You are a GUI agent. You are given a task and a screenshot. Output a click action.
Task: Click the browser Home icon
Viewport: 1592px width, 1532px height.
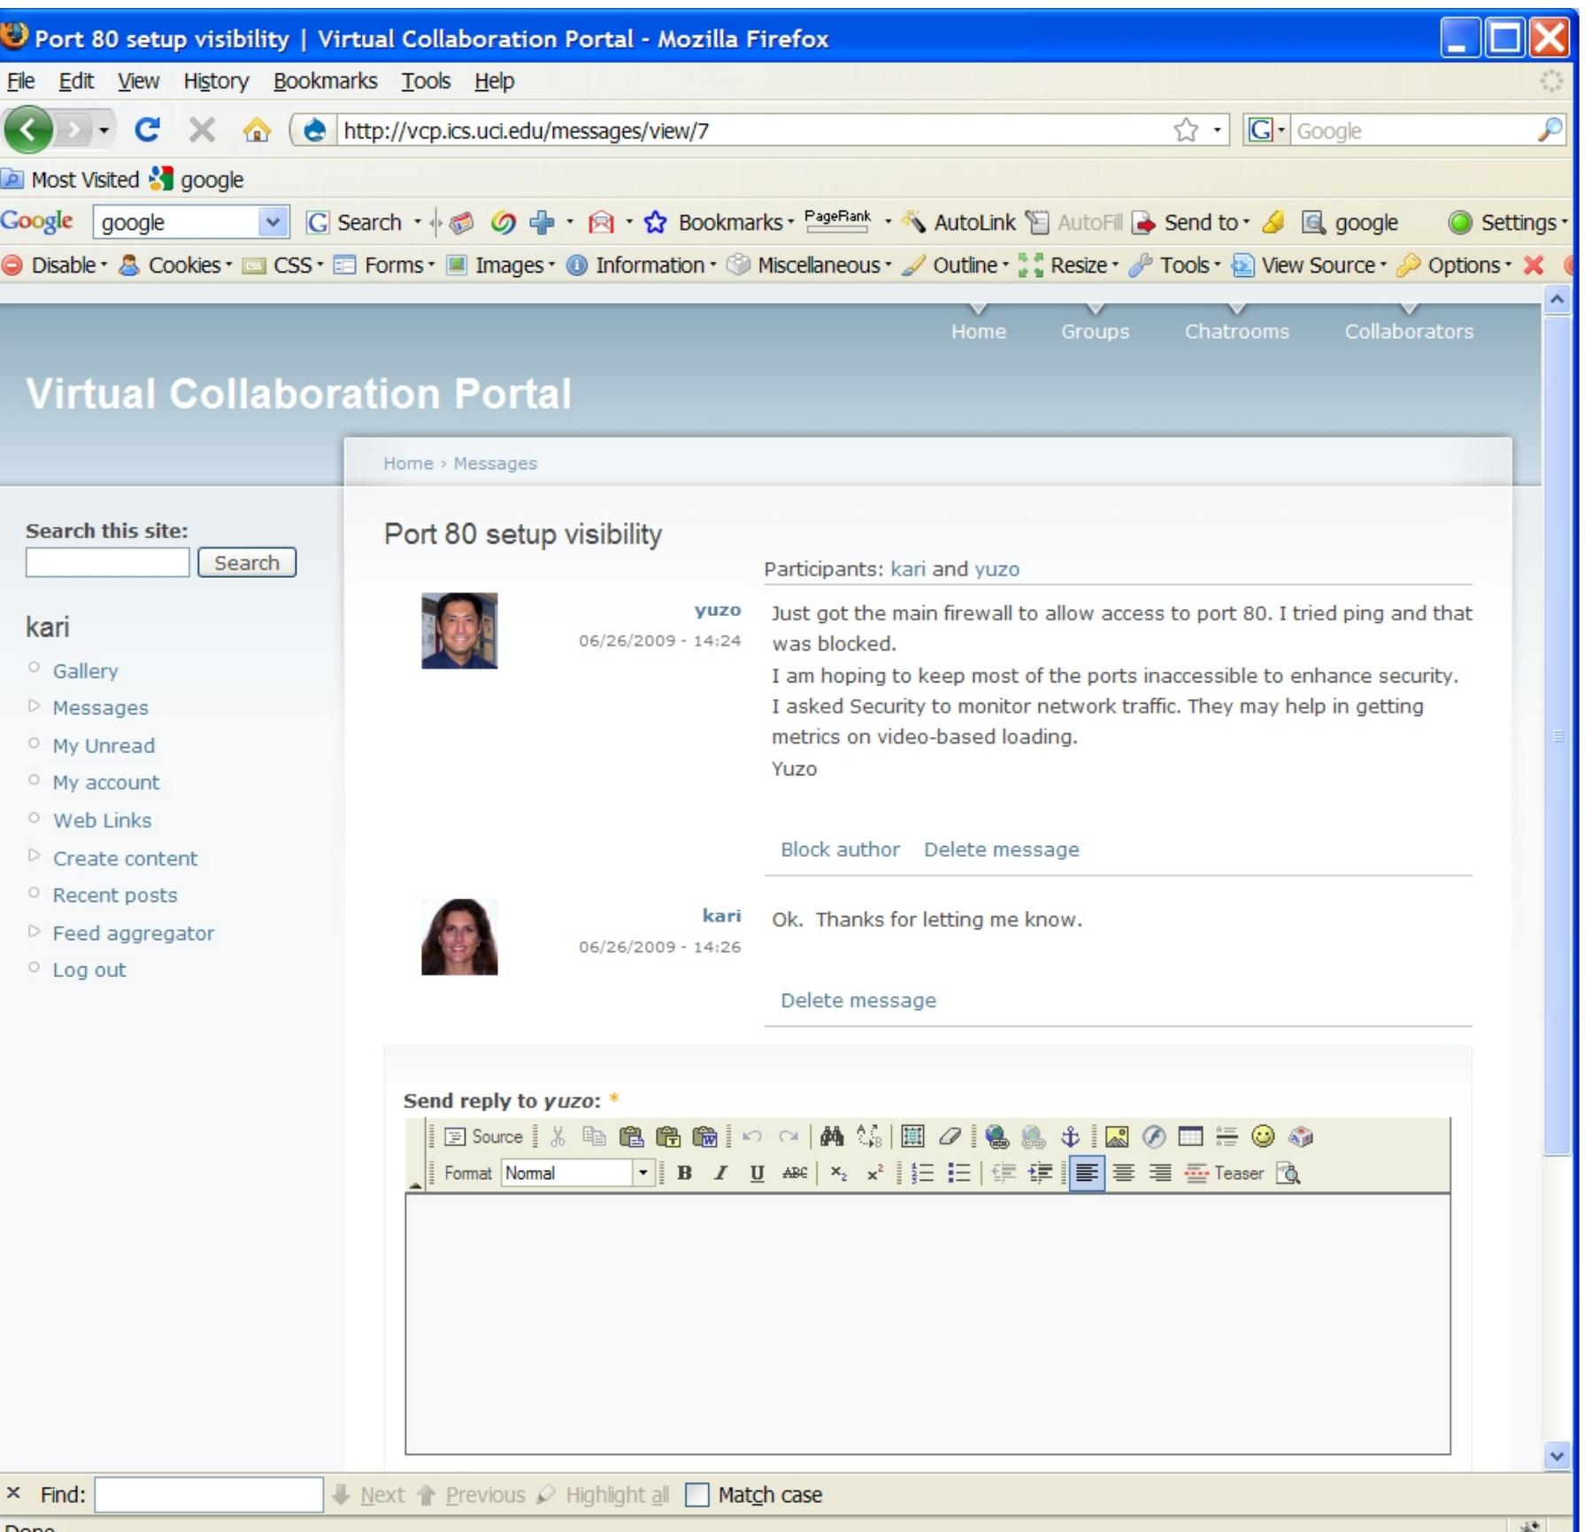click(257, 131)
